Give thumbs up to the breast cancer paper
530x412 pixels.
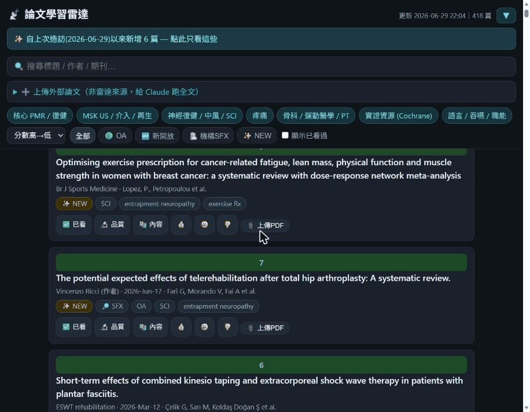(181, 224)
